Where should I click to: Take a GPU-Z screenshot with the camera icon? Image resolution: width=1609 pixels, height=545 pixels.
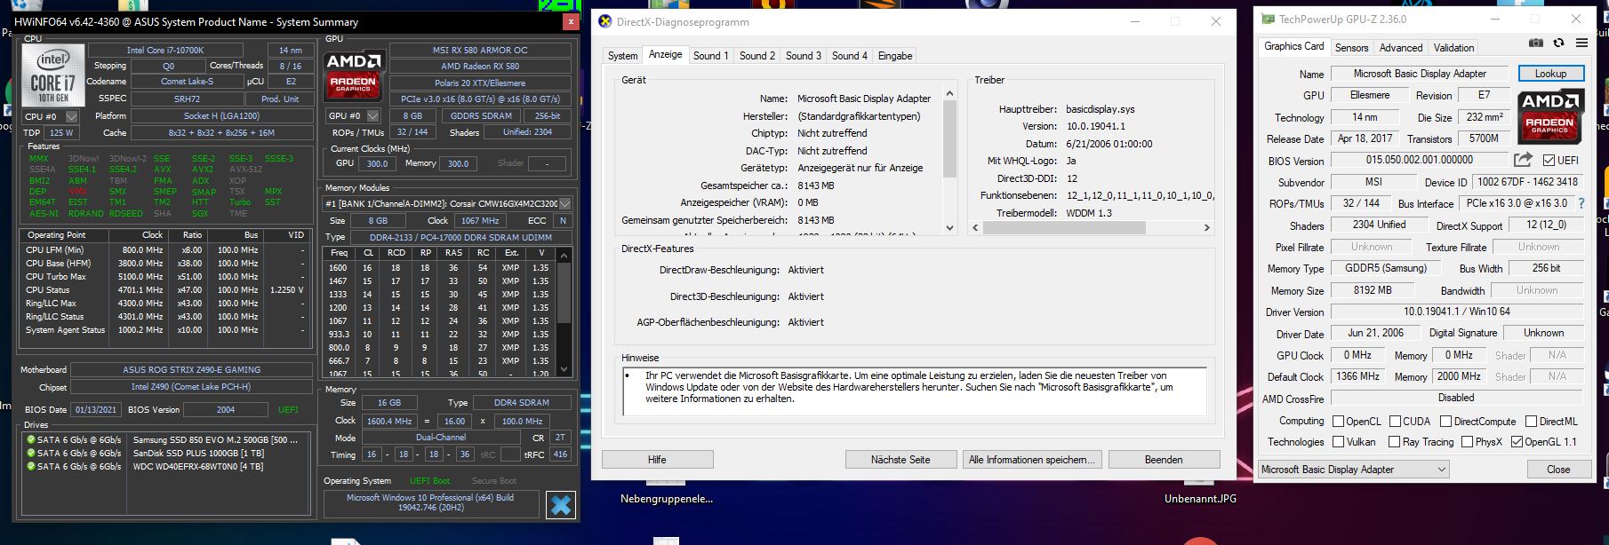click(1536, 43)
